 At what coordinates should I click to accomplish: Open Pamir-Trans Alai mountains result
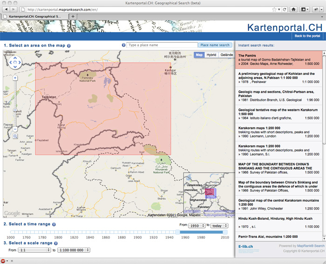click(x=278, y=237)
